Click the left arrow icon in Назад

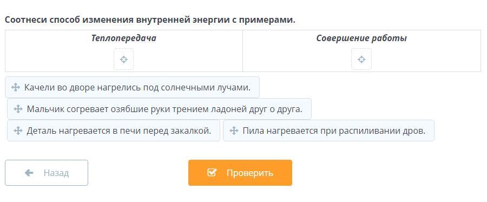tap(29, 173)
